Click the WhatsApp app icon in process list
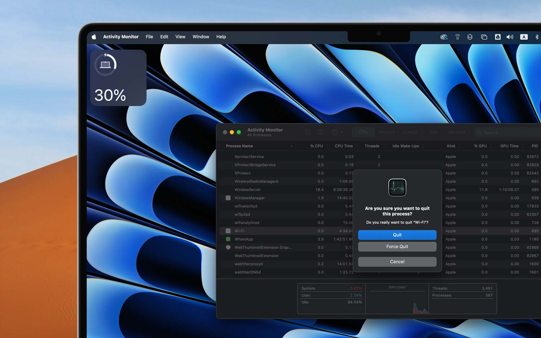Viewport: 541px width, 338px height. (x=228, y=239)
